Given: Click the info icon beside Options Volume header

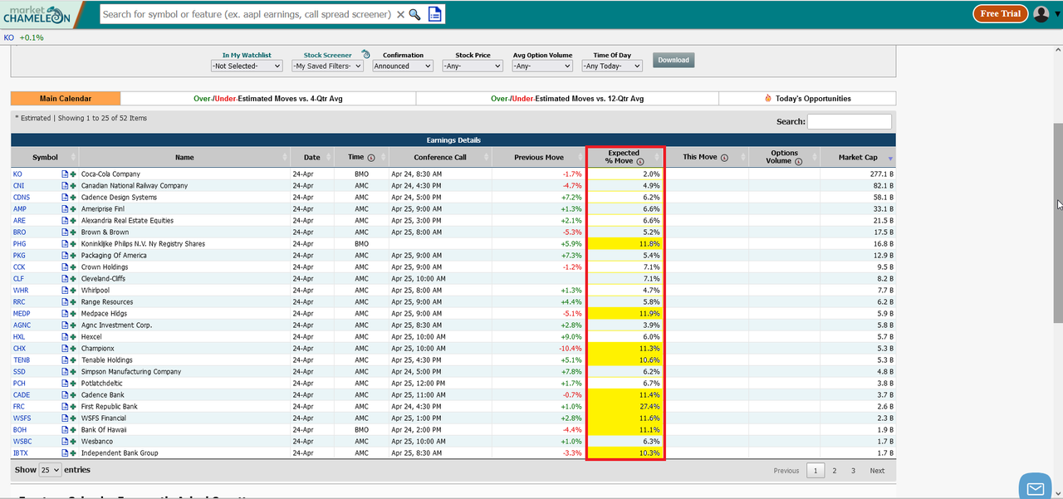Looking at the screenshot, I should (x=798, y=161).
